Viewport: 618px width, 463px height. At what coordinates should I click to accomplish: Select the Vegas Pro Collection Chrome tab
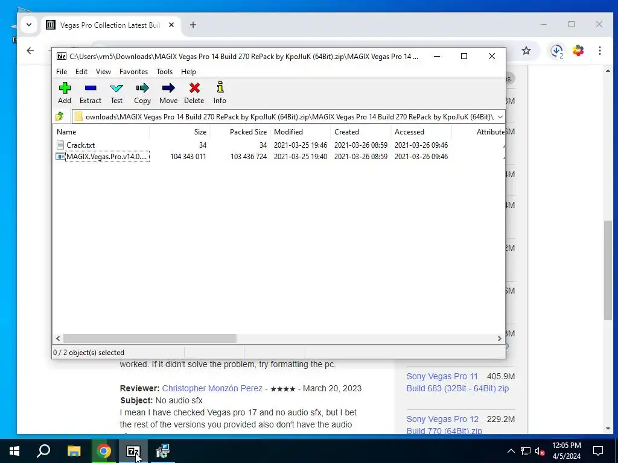click(110, 25)
